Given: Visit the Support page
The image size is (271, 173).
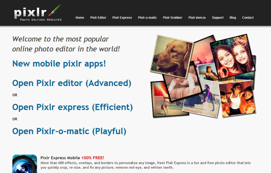Looking at the screenshot, I should click(218, 18).
